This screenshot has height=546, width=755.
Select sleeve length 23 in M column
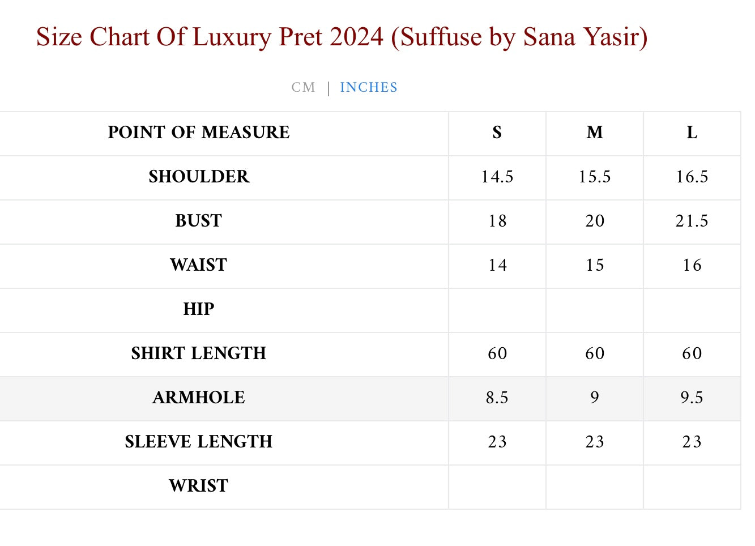tap(594, 442)
